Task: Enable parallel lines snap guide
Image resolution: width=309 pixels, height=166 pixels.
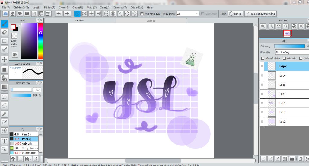Action: tap(84, 14)
